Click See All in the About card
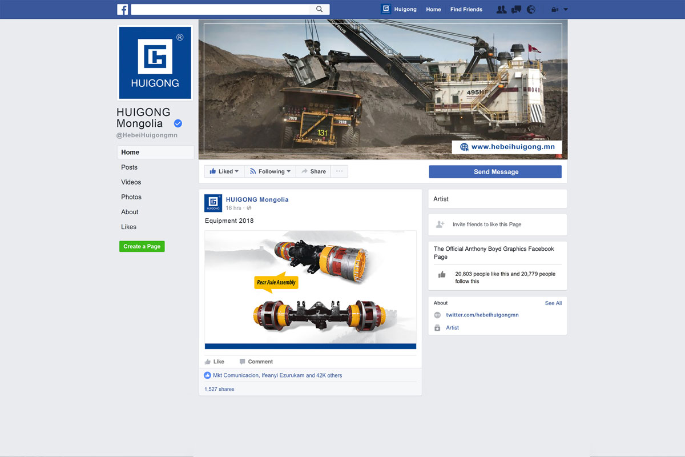Viewport: 685px width, 457px height. pyautogui.click(x=553, y=303)
